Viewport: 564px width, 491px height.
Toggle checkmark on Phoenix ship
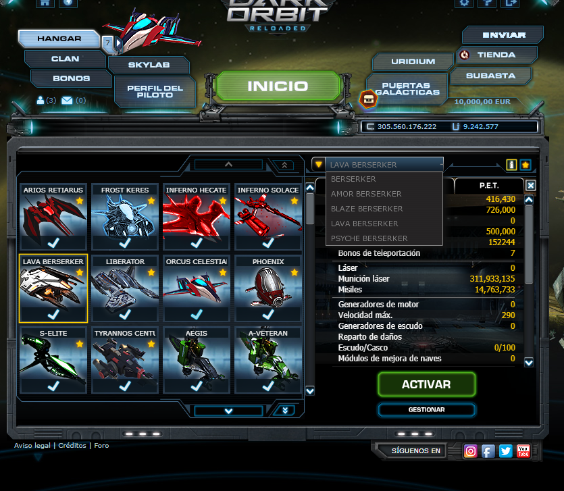click(x=268, y=315)
